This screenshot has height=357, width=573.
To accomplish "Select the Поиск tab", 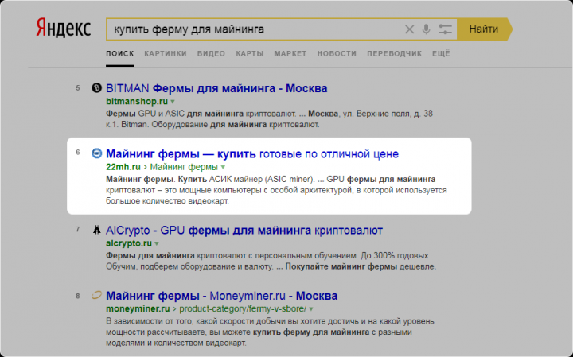I will click(120, 53).
